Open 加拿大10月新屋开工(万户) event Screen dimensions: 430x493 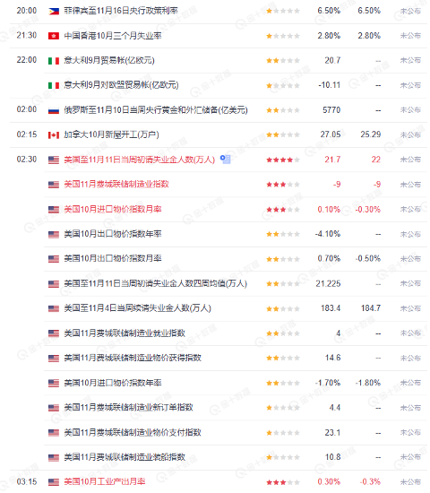pyautogui.click(x=112, y=134)
